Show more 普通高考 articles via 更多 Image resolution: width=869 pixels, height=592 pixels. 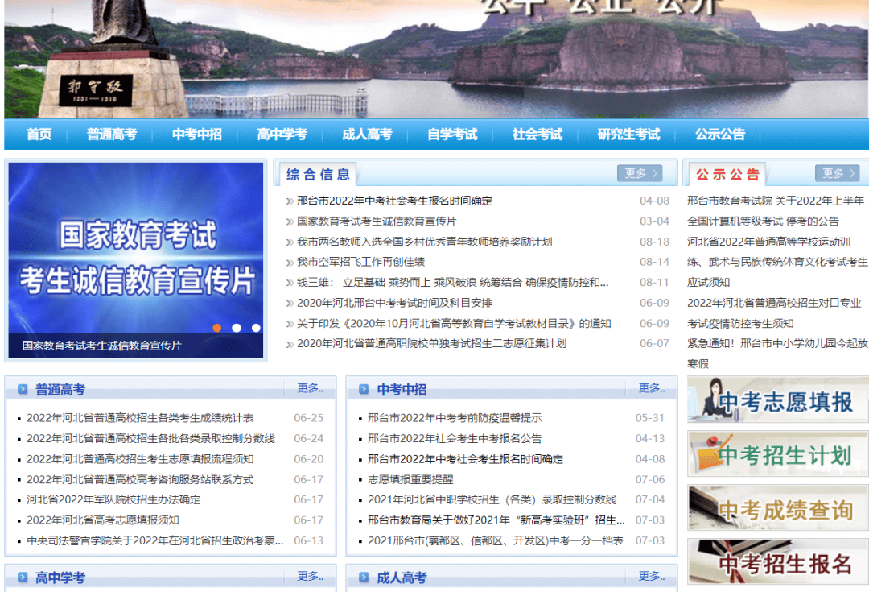coord(310,388)
